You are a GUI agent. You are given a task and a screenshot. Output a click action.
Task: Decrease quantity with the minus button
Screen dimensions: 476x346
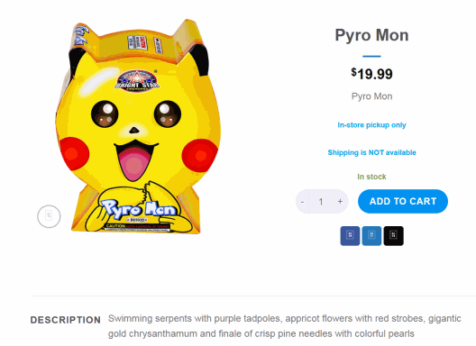click(302, 202)
